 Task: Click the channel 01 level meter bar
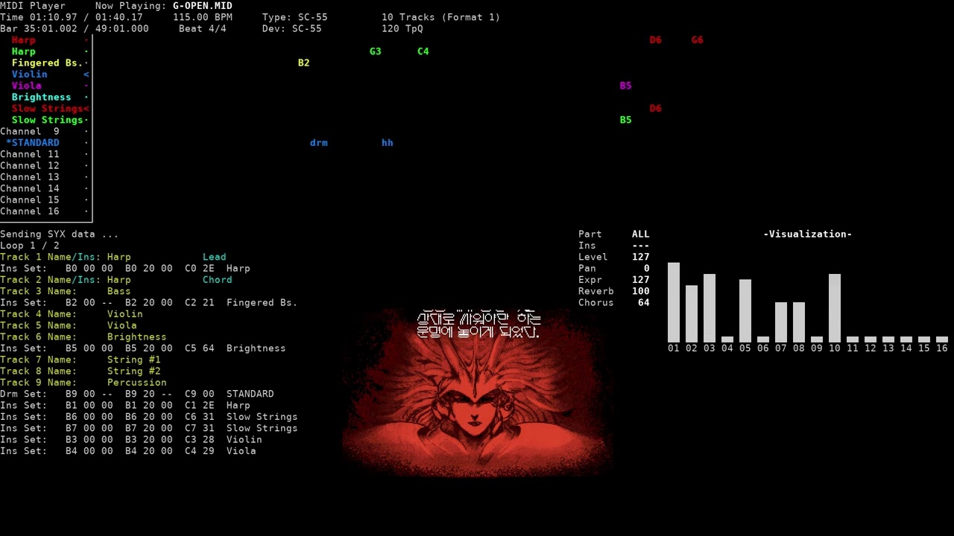point(674,302)
